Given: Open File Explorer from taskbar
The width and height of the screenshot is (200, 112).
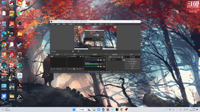Looking at the screenshot, I should [x=94, y=110].
